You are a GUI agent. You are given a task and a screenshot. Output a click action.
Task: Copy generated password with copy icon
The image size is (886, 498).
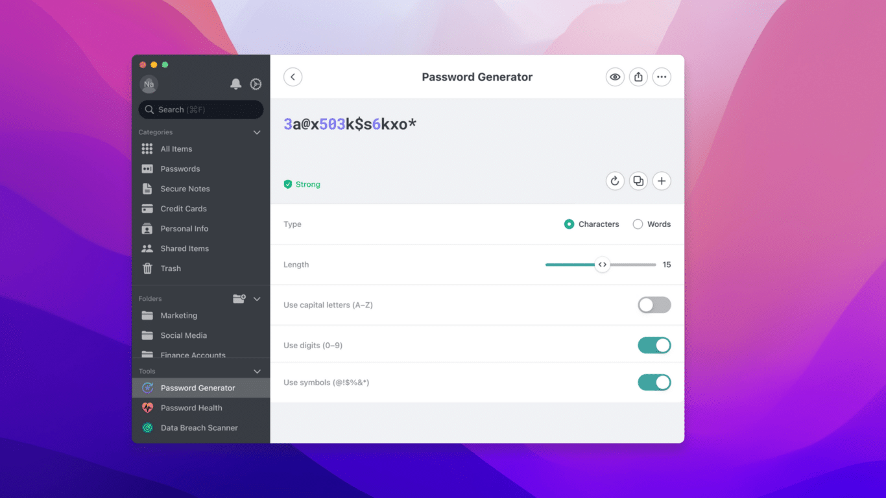coord(638,181)
